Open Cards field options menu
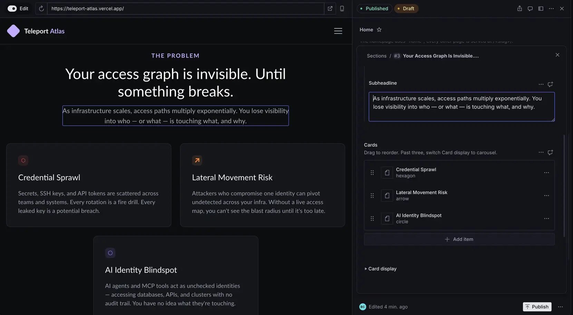 point(541,152)
